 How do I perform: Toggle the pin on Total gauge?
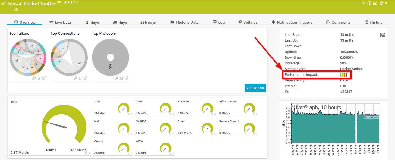[89, 153]
